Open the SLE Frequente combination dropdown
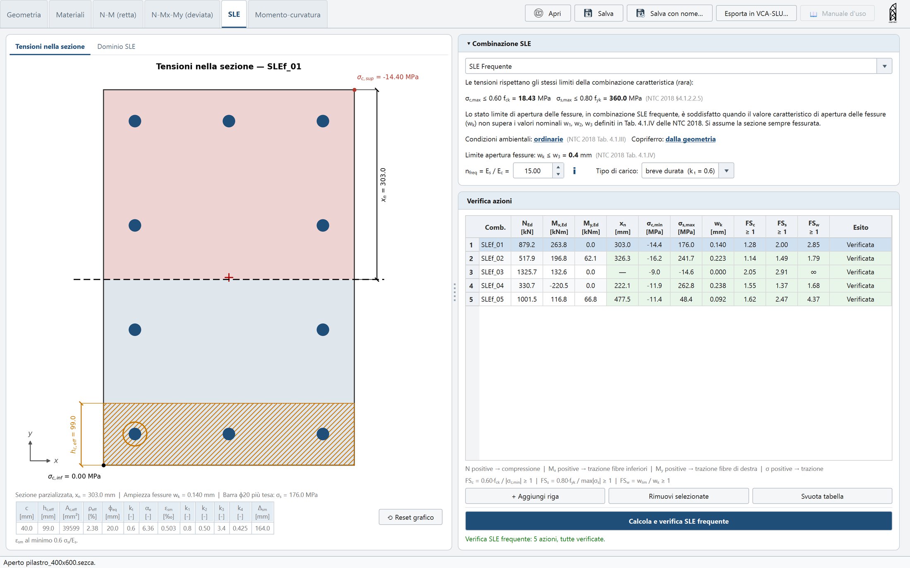 [884, 66]
